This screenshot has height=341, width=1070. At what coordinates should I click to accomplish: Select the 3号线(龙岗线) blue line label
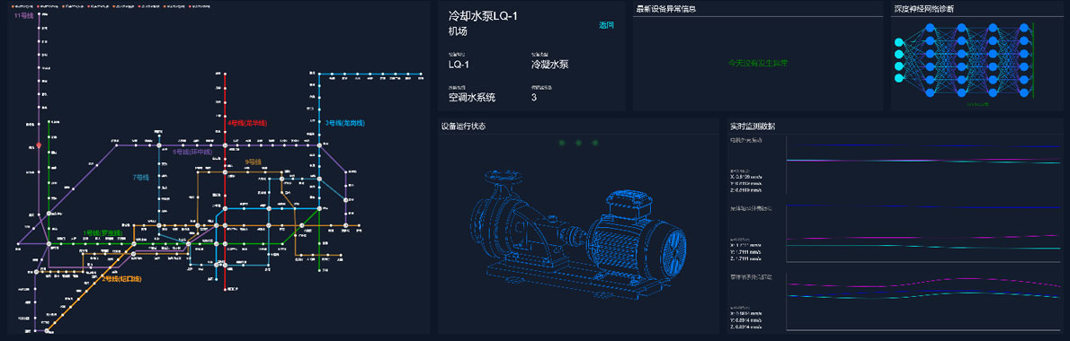click(344, 123)
